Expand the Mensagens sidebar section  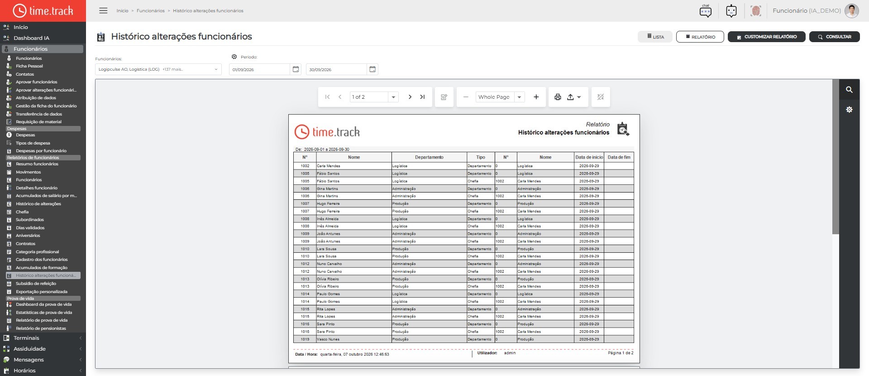43,360
